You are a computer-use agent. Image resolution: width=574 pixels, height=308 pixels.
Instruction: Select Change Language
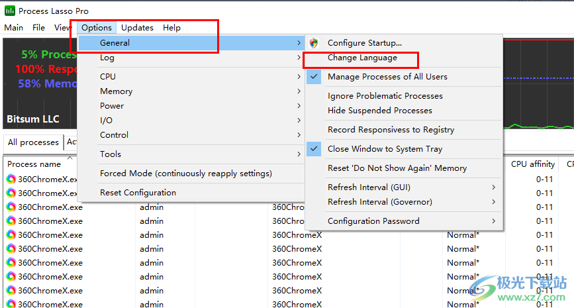coord(404,58)
